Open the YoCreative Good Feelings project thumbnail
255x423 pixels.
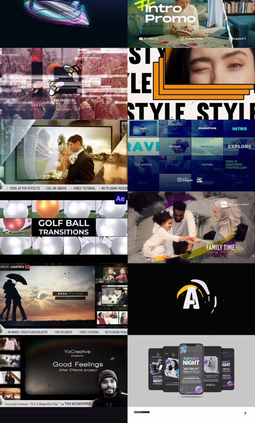[x=64, y=371]
